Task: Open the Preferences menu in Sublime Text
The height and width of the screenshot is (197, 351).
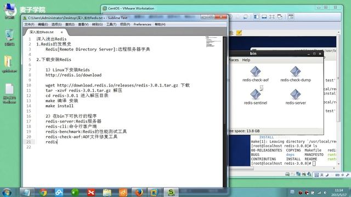Action: point(143,24)
